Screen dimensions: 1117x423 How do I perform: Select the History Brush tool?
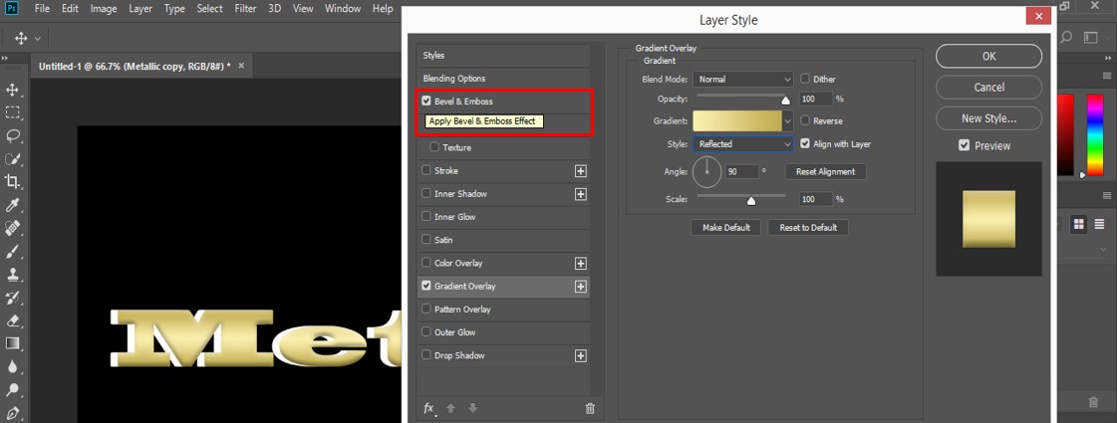(12, 298)
